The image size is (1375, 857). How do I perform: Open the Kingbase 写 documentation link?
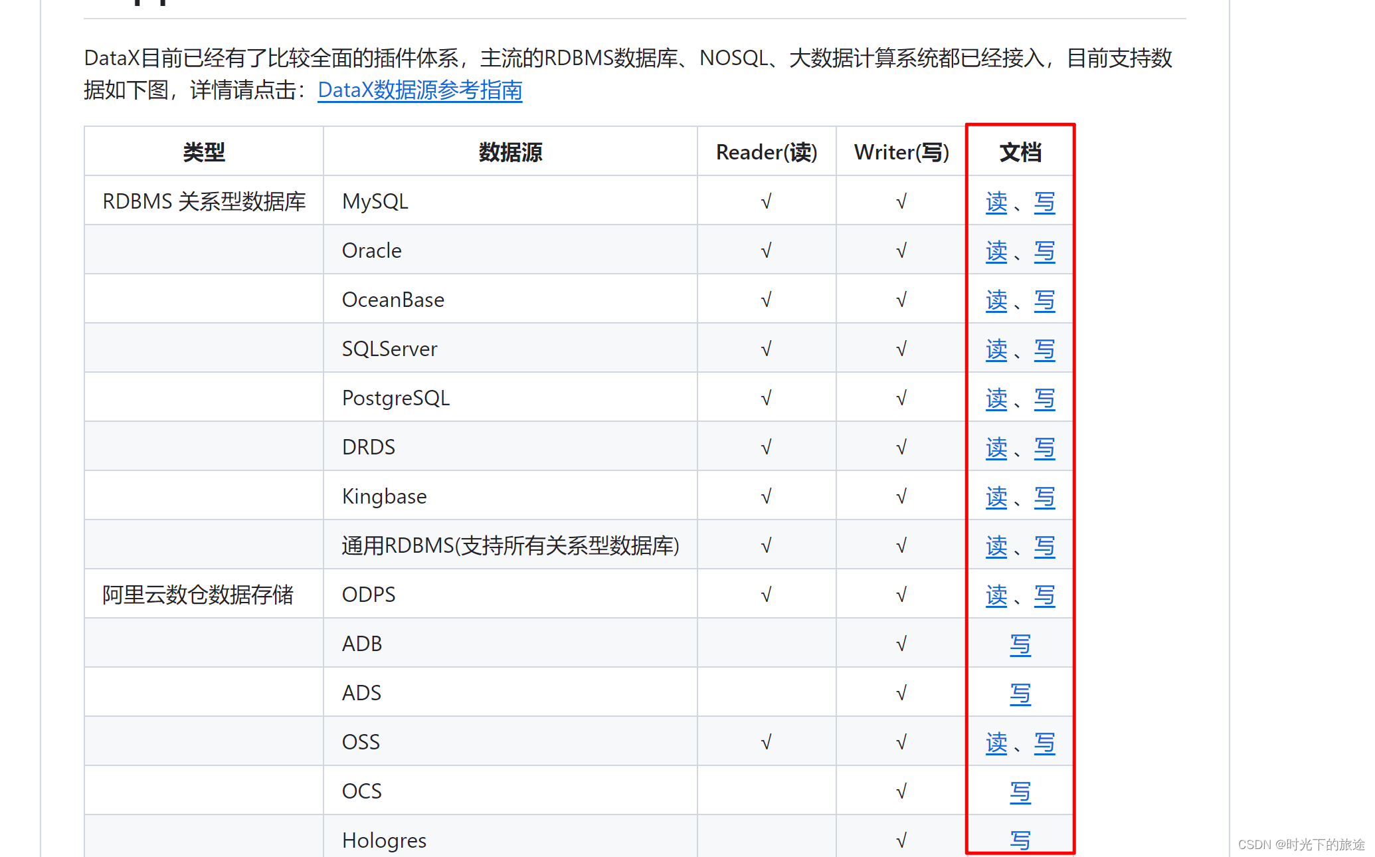pos(1044,497)
